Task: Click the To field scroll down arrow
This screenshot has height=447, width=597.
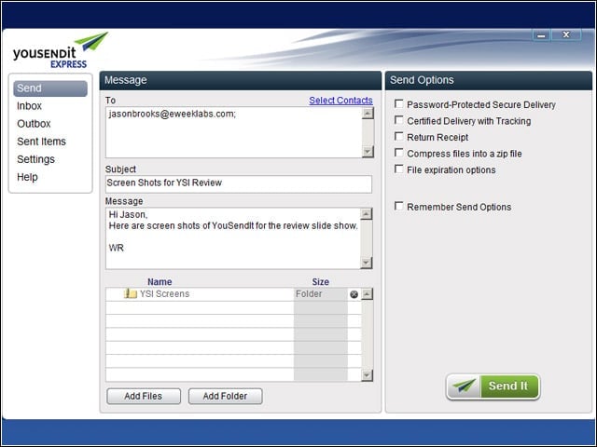Action: (368, 152)
